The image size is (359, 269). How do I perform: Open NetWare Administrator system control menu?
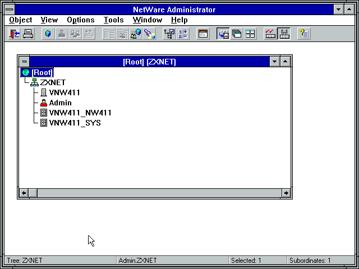(x=10, y=10)
